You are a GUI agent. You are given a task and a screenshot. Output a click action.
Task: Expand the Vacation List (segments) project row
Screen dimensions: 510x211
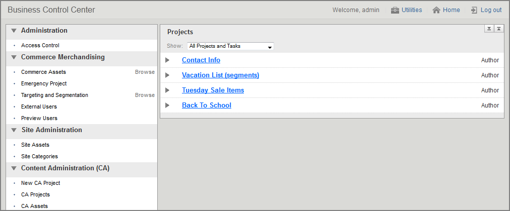[x=167, y=75]
